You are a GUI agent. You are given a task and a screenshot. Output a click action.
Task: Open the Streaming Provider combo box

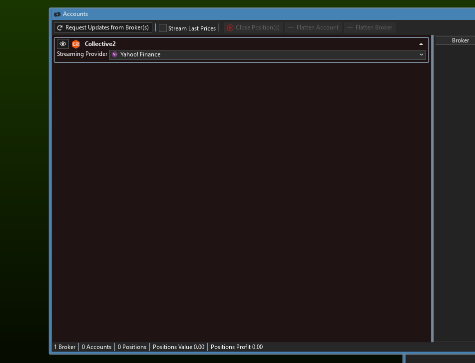click(x=267, y=54)
